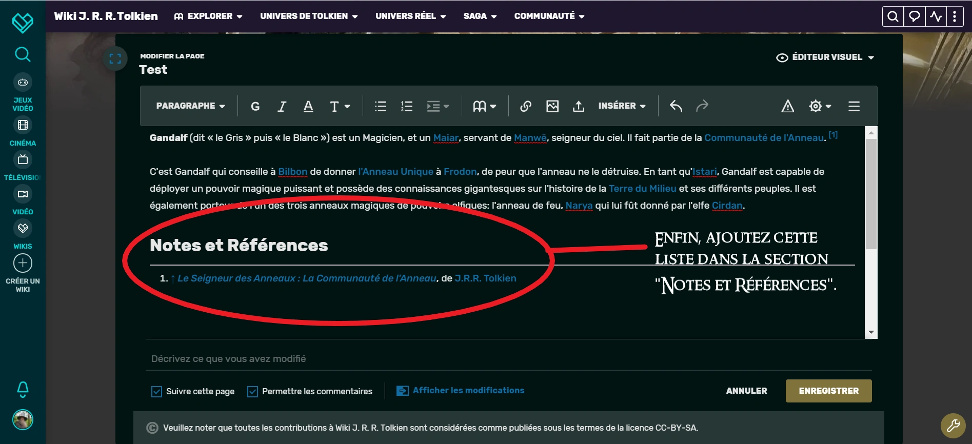This screenshot has width=972, height=444.
Task: Click the Bilbon link
Action: point(293,172)
